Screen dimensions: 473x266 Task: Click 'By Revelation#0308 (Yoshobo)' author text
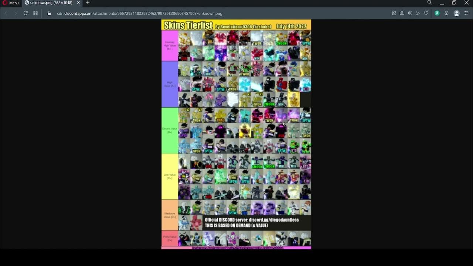(x=243, y=27)
